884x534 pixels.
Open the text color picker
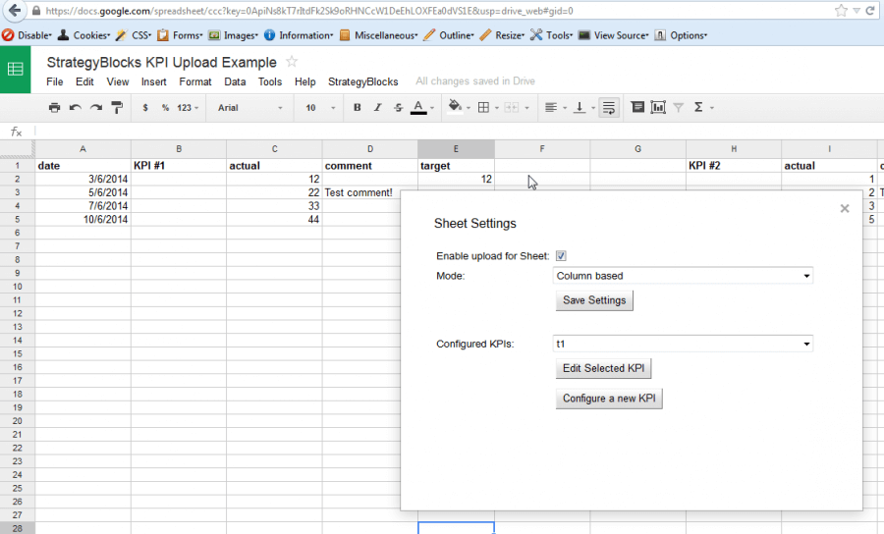(x=418, y=107)
